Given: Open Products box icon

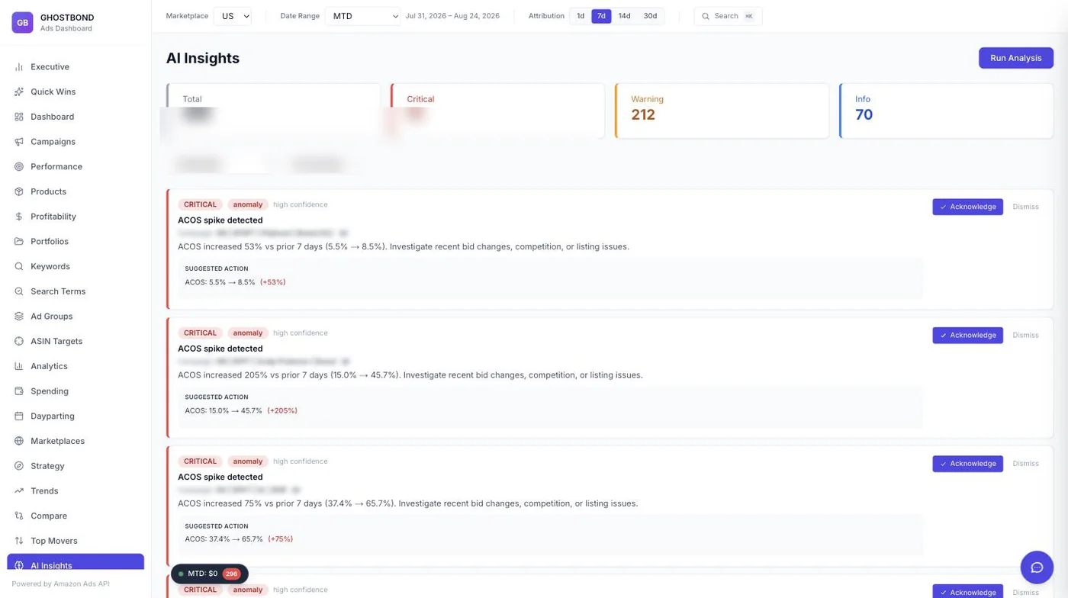Looking at the screenshot, I should coord(19,191).
